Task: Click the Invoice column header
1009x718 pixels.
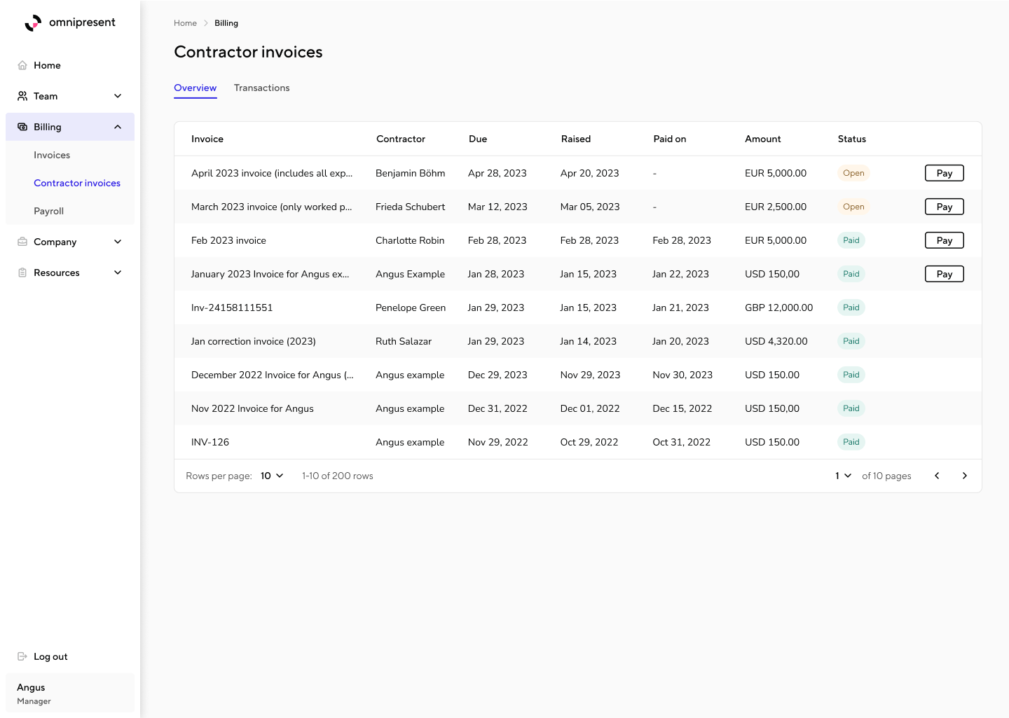Action: [x=207, y=139]
